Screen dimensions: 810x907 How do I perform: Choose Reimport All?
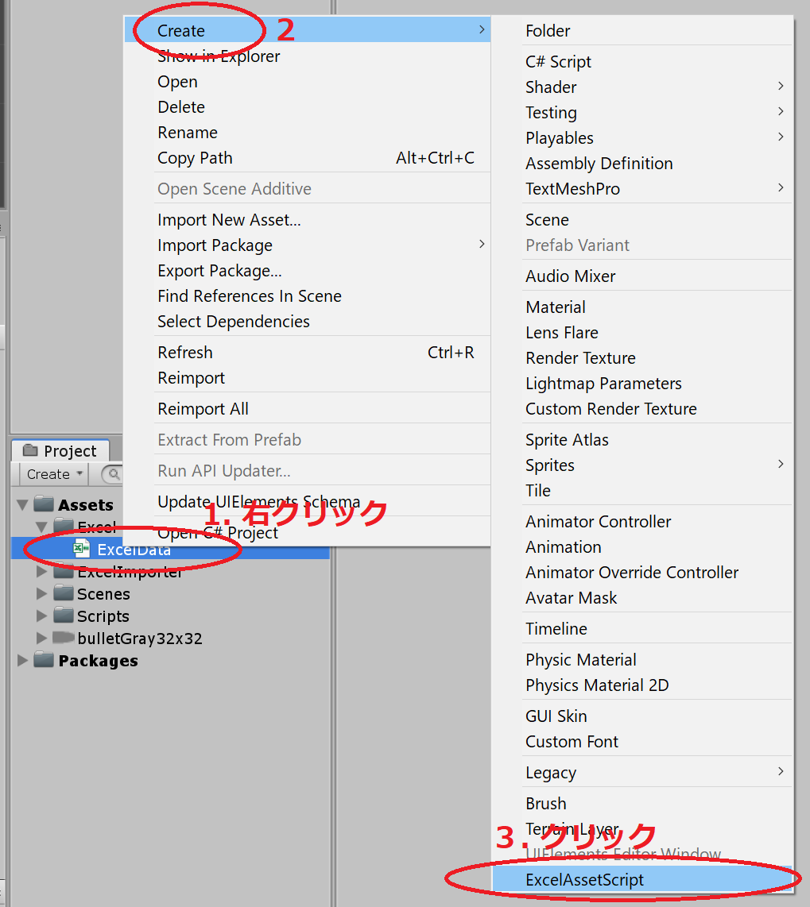point(308,409)
